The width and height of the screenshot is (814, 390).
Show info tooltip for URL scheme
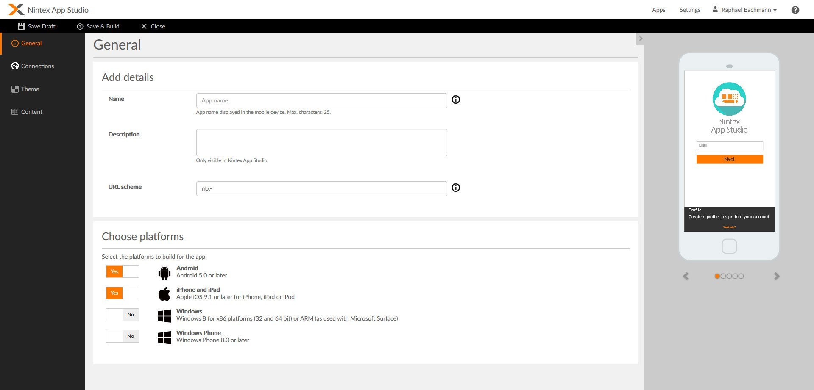(456, 188)
